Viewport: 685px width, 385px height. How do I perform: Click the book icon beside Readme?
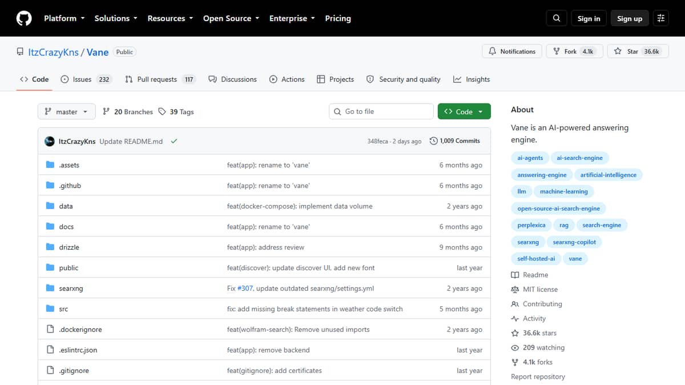click(515, 275)
